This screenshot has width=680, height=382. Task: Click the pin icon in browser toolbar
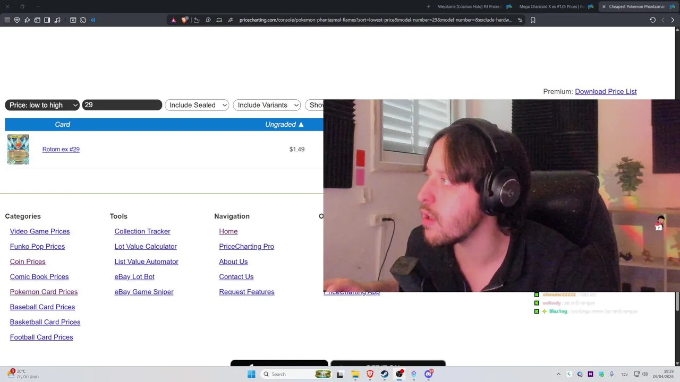tap(27, 20)
